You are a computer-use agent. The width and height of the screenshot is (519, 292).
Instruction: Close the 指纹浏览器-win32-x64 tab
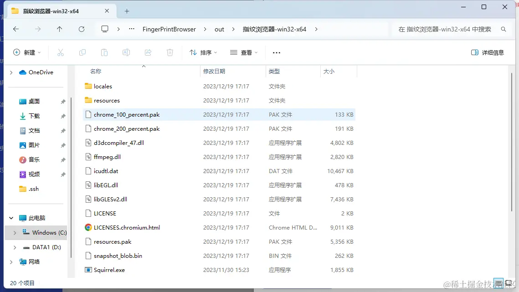coord(107,11)
